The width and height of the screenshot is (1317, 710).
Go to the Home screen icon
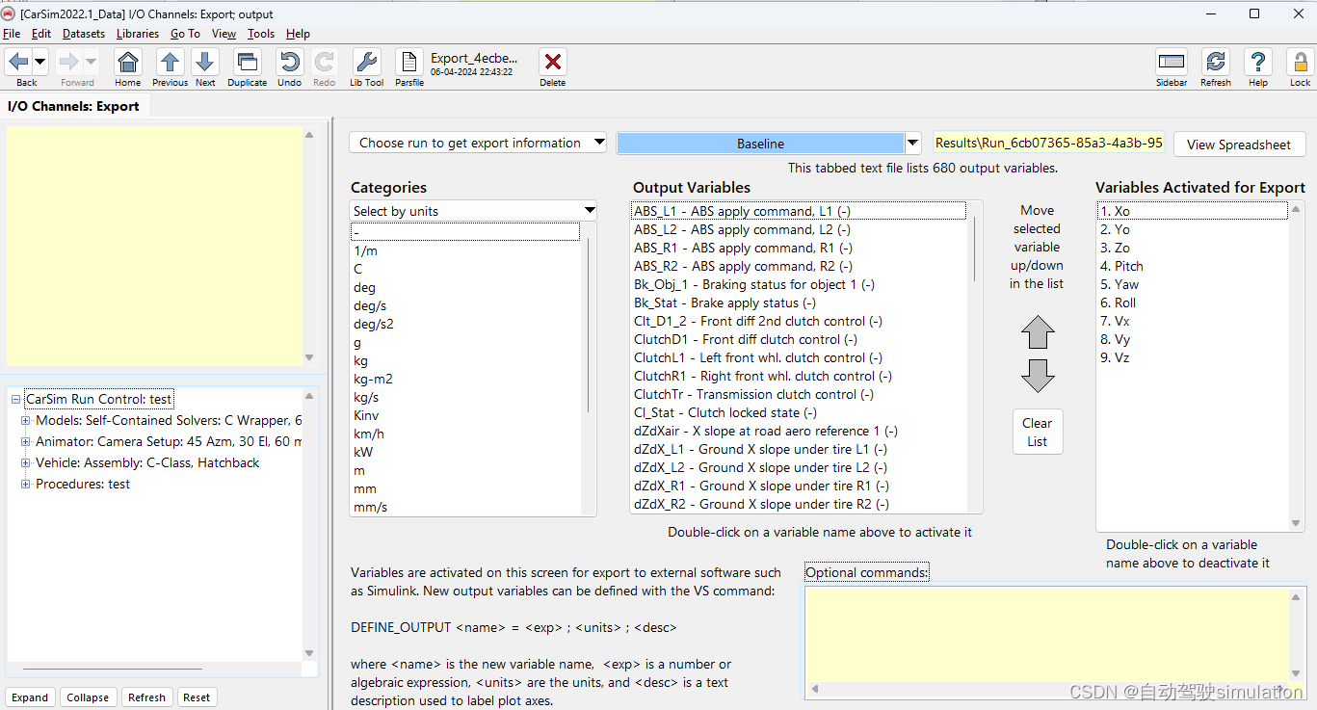click(x=128, y=63)
